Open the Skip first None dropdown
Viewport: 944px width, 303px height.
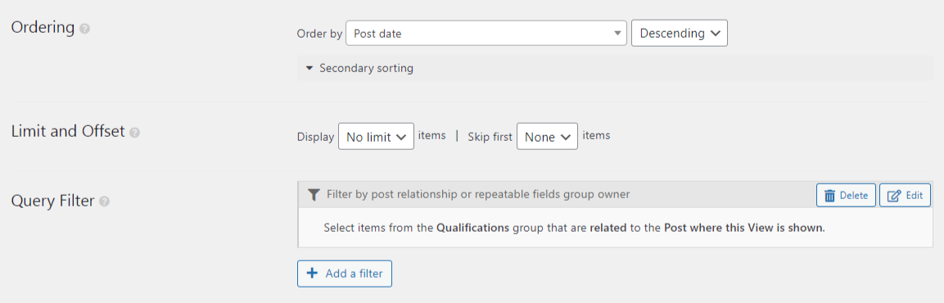547,137
